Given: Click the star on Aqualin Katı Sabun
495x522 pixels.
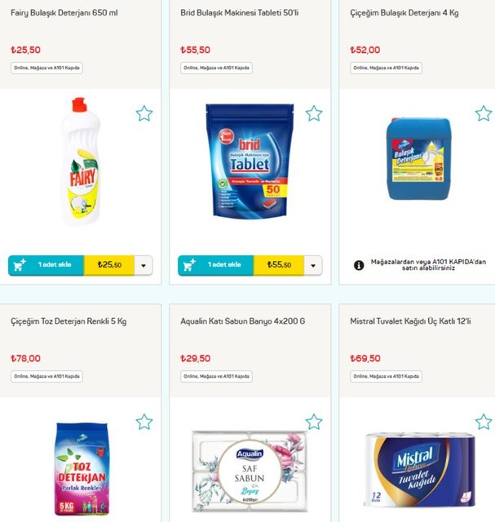Looking at the screenshot, I should coord(314,422).
